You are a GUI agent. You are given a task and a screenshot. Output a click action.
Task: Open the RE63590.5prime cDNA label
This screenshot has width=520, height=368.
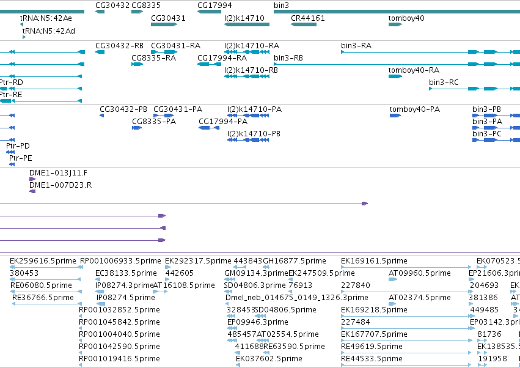pos(294,347)
